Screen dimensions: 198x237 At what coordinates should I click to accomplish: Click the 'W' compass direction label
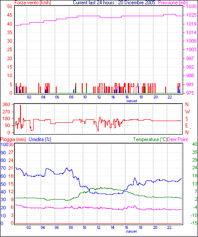tap(187, 112)
